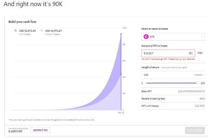This screenshot has height=140, width=224.
Task: Click the available staking shares 0.15873 DFI
Action: [16, 131]
